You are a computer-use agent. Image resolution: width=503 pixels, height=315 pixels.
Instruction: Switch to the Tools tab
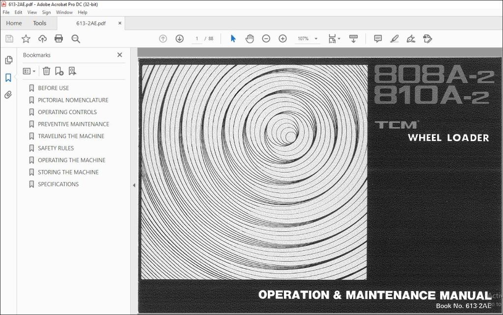click(39, 23)
